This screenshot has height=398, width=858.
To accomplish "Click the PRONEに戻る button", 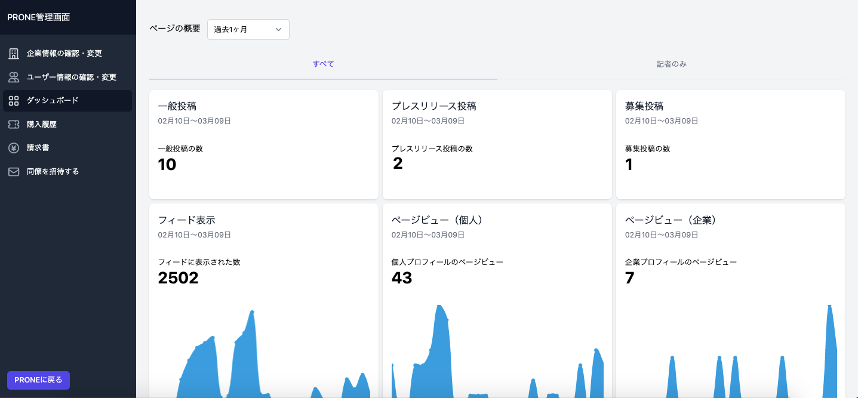I will (x=39, y=380).
